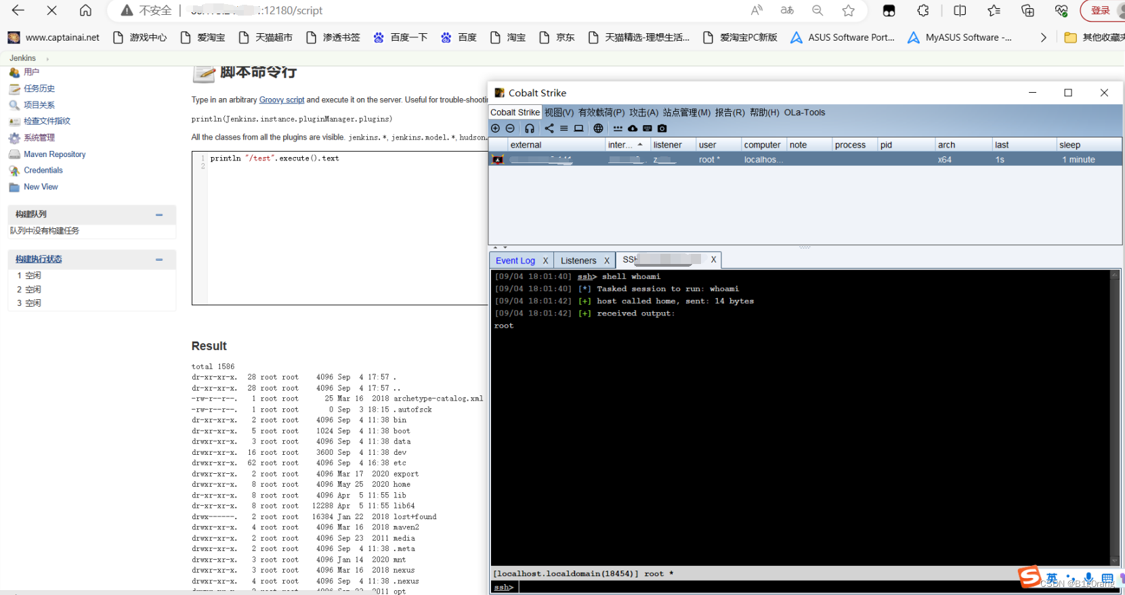The image size is (1125, 595).
Task: Click read aloud icon in address bar
Action: 757,10
